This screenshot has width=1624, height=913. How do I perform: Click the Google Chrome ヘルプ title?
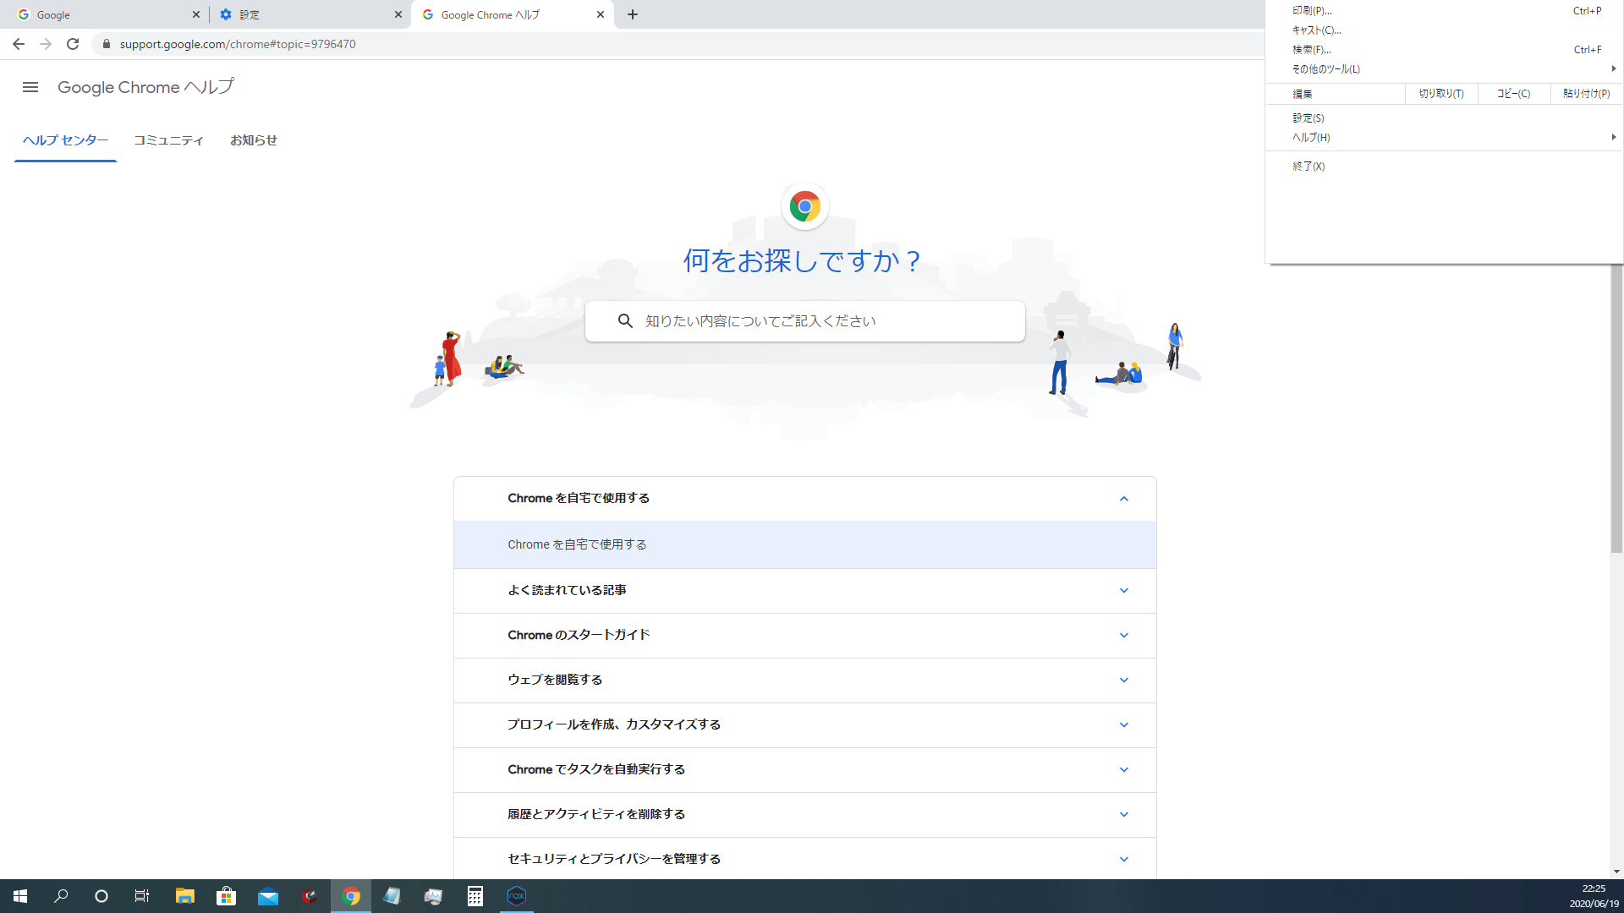pyautogui.click(x=145, y=87)
